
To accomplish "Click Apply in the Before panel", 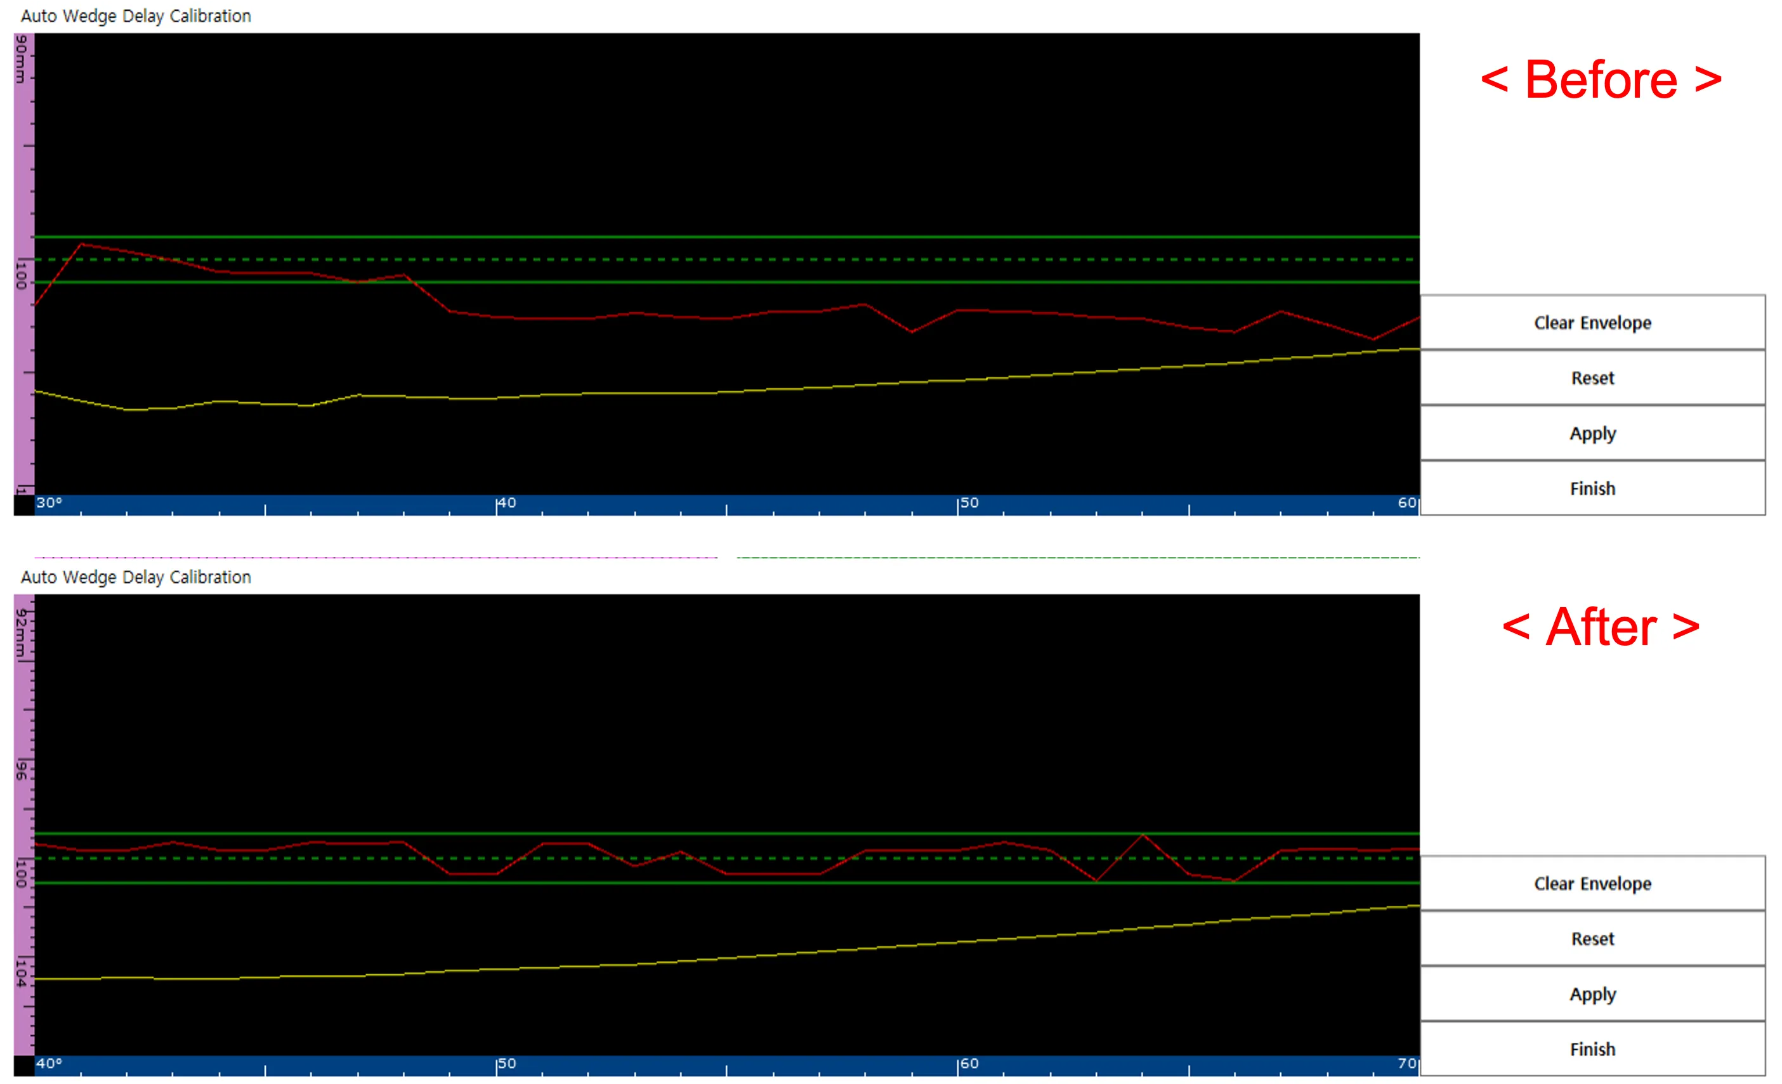I will click(1592, 433).
